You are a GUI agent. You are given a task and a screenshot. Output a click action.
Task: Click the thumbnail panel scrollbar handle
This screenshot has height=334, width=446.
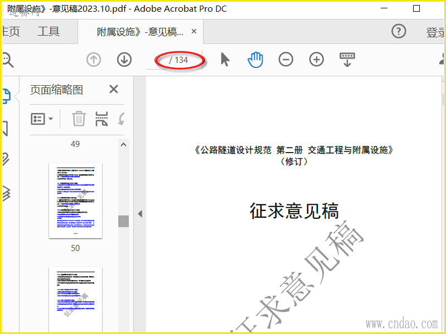tap(123, 221)
